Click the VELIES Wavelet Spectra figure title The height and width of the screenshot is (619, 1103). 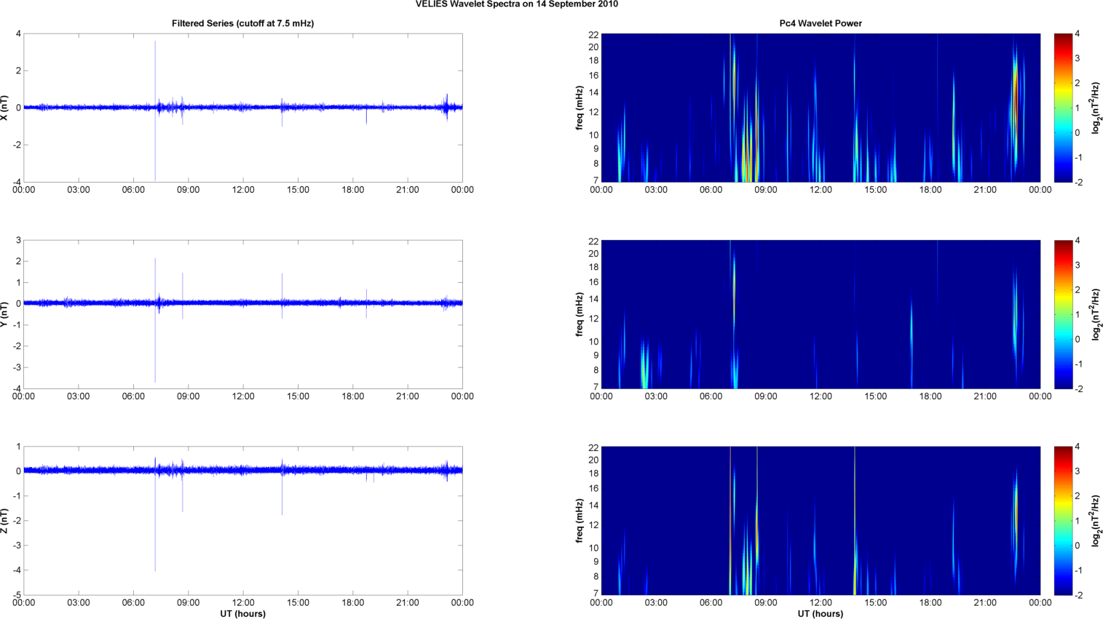tap(516, 4)
